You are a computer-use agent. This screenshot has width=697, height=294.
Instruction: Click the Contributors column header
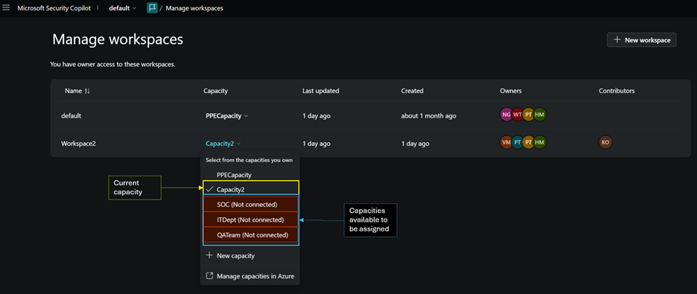pyautogui.click(x=617, y=91)
